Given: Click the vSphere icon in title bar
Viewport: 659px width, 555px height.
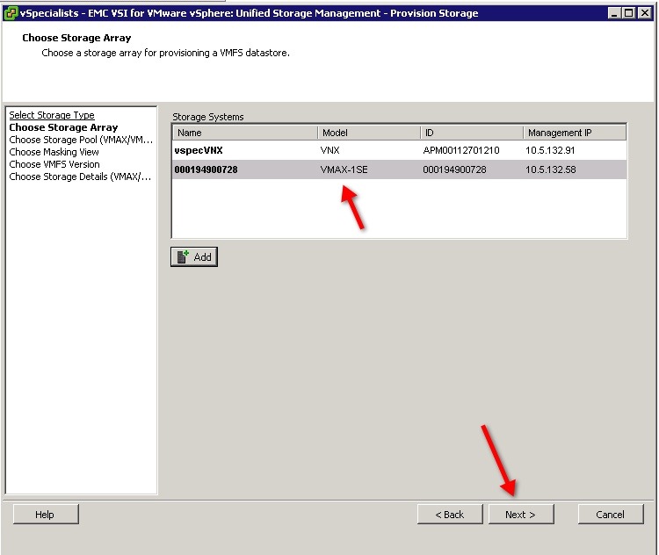Looking at the screenshot, I should click(11, 13).
